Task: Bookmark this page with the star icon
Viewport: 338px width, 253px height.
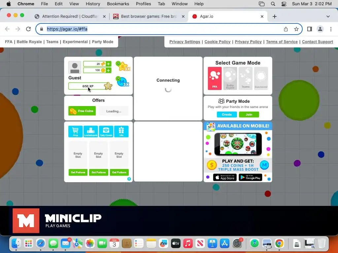Action: pyautogui.click(x=296, y=29)
